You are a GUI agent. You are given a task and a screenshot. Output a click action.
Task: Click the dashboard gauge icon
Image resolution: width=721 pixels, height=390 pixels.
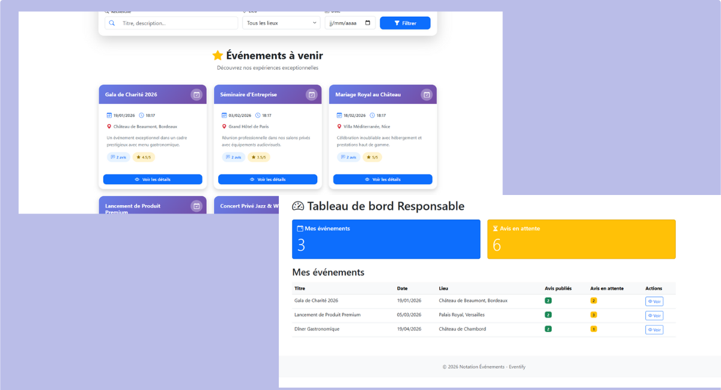[298, 206]
